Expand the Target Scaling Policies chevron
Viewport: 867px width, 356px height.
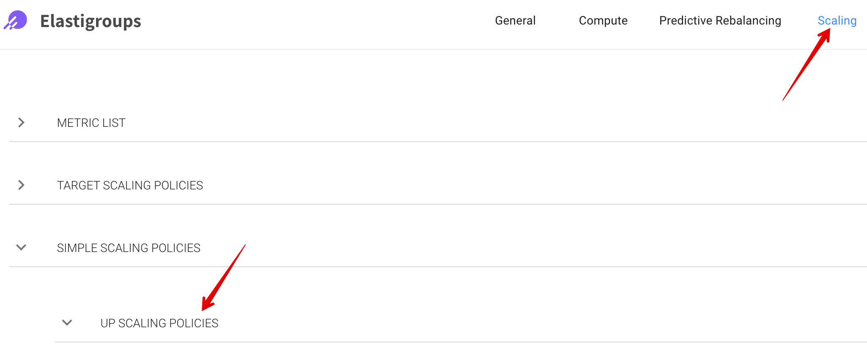21,185
